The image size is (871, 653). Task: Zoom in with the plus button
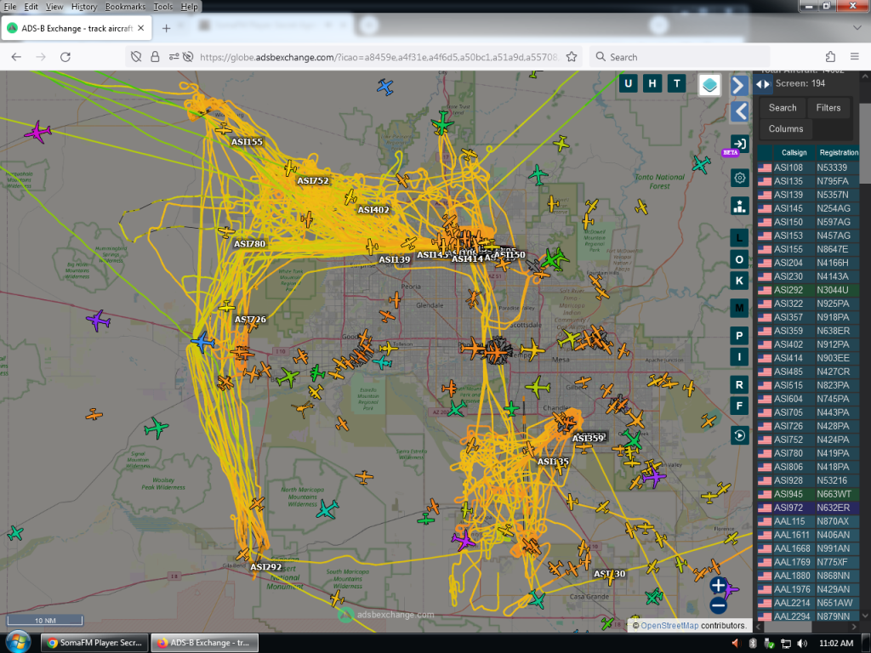718,585
